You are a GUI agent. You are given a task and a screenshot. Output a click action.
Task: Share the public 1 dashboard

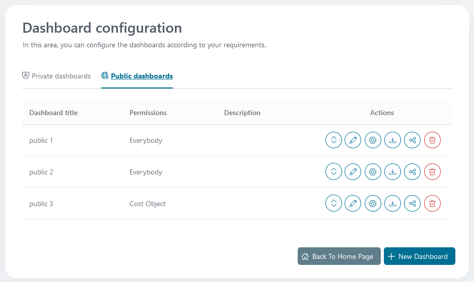[413, 140]
